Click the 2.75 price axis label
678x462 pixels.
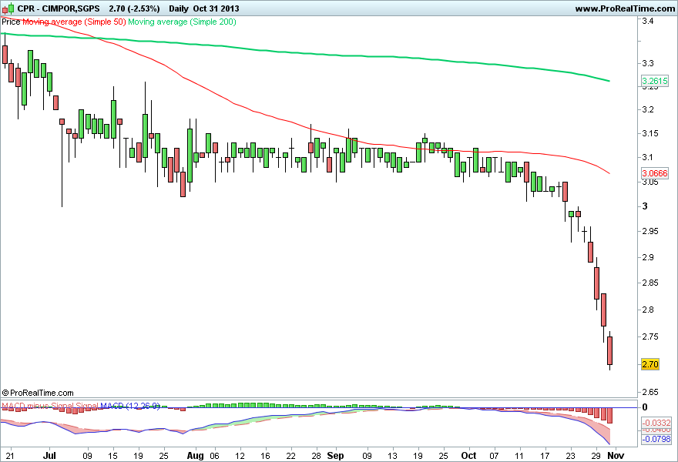650,336
